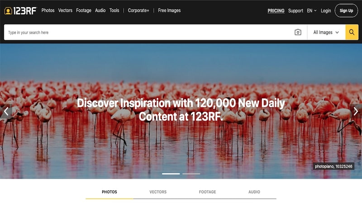Open the Photos menu in header
The width and height of the screenshot is (362, 203).
[48, 10]
